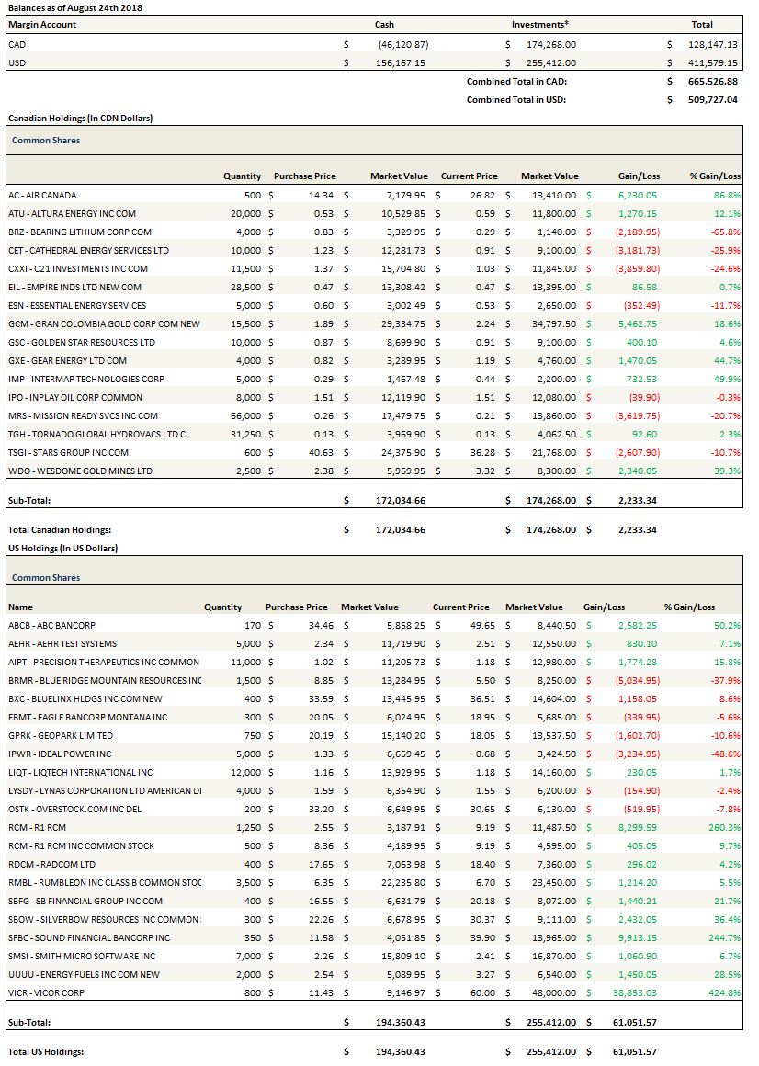Select the Investments* column header
The width and height of the screenshot is (759, 1066).
click(x=539, y=24)
